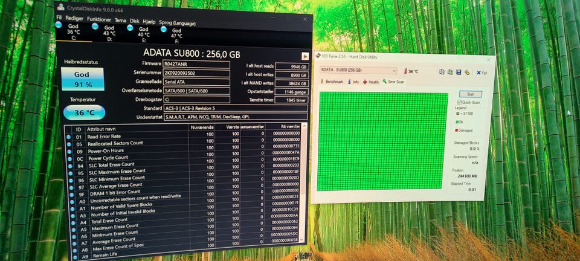The height and width of the screenshot is (261, 580).
Task: Click the Standard field ACS-3 Revision 5
Action: (235, 108)
